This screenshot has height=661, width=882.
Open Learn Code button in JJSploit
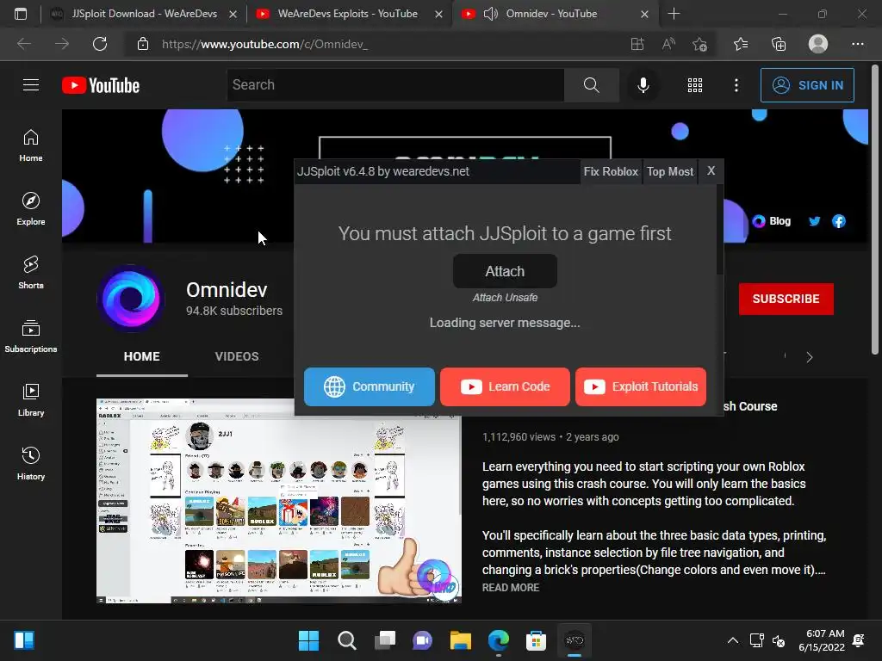(505, 386)
